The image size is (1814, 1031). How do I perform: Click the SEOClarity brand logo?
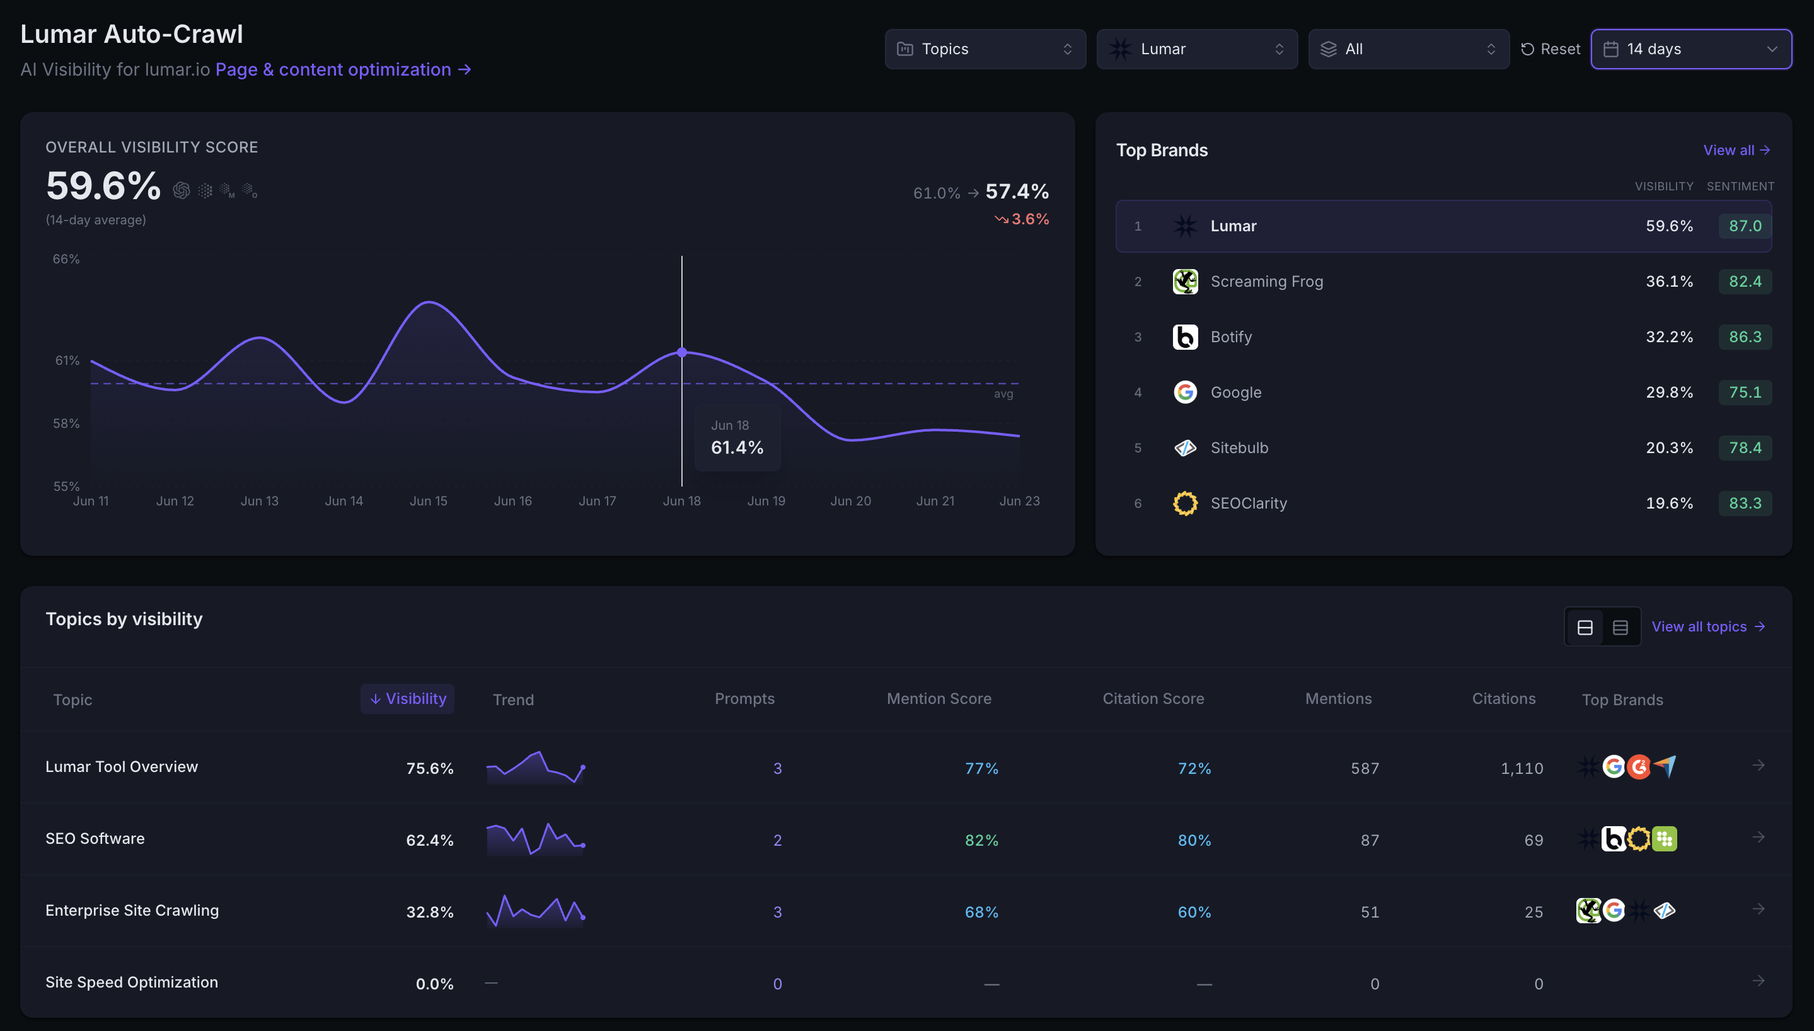tap(1184, 503)
